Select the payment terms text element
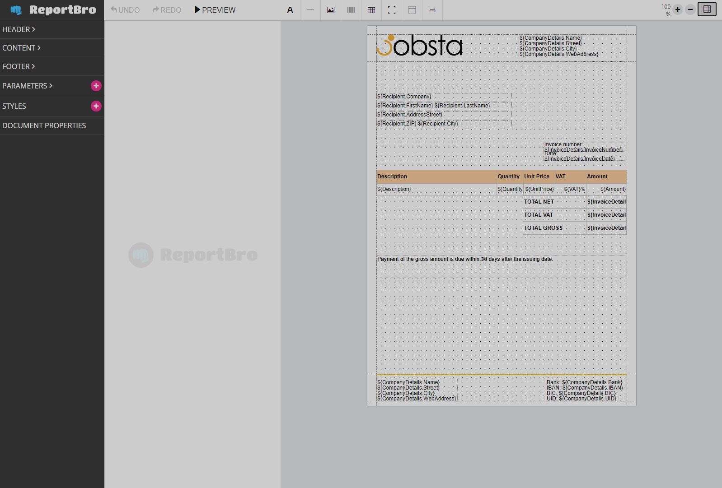This screenshot has width=722, height=488. click(502, 266)
